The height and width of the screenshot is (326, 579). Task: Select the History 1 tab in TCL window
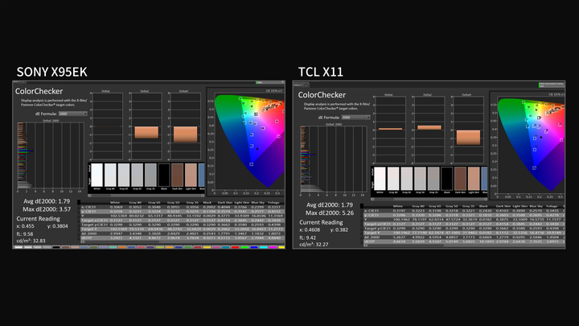point(299,85)
